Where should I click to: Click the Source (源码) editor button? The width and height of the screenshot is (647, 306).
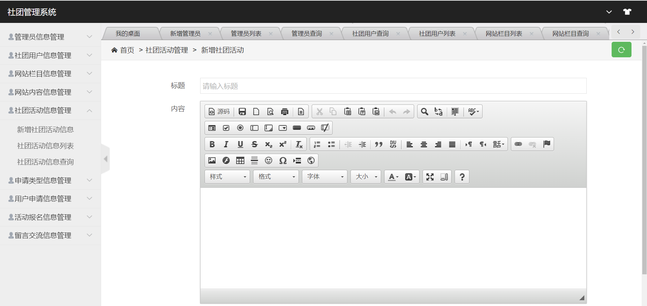[219, 112]
